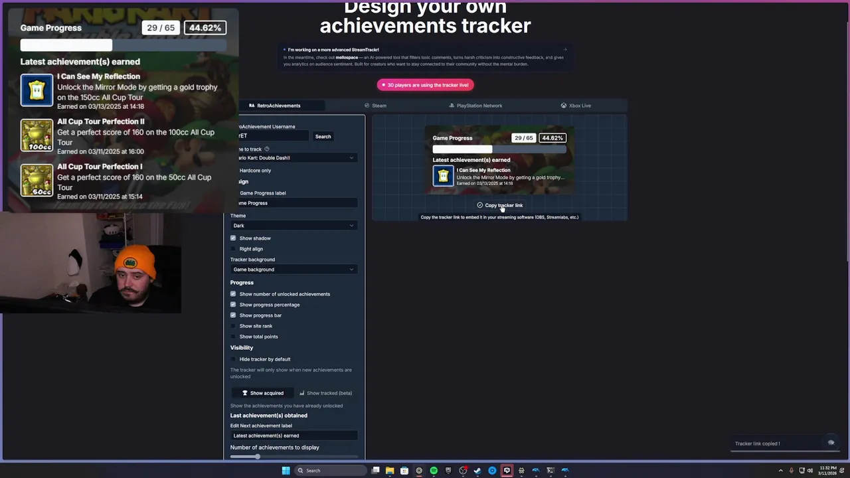Open the terminal icon in the taskbar
This screenshot has height=478, width=850.
(x=551, y=471)
